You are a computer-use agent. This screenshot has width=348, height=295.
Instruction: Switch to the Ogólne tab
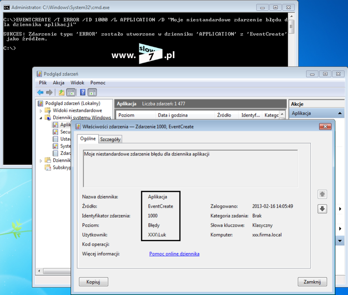[88, 138]
